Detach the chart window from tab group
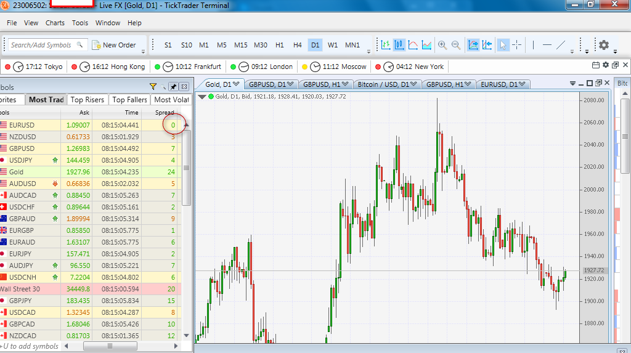Viewport: 631px width, 353px height. (x=598, y=83)
